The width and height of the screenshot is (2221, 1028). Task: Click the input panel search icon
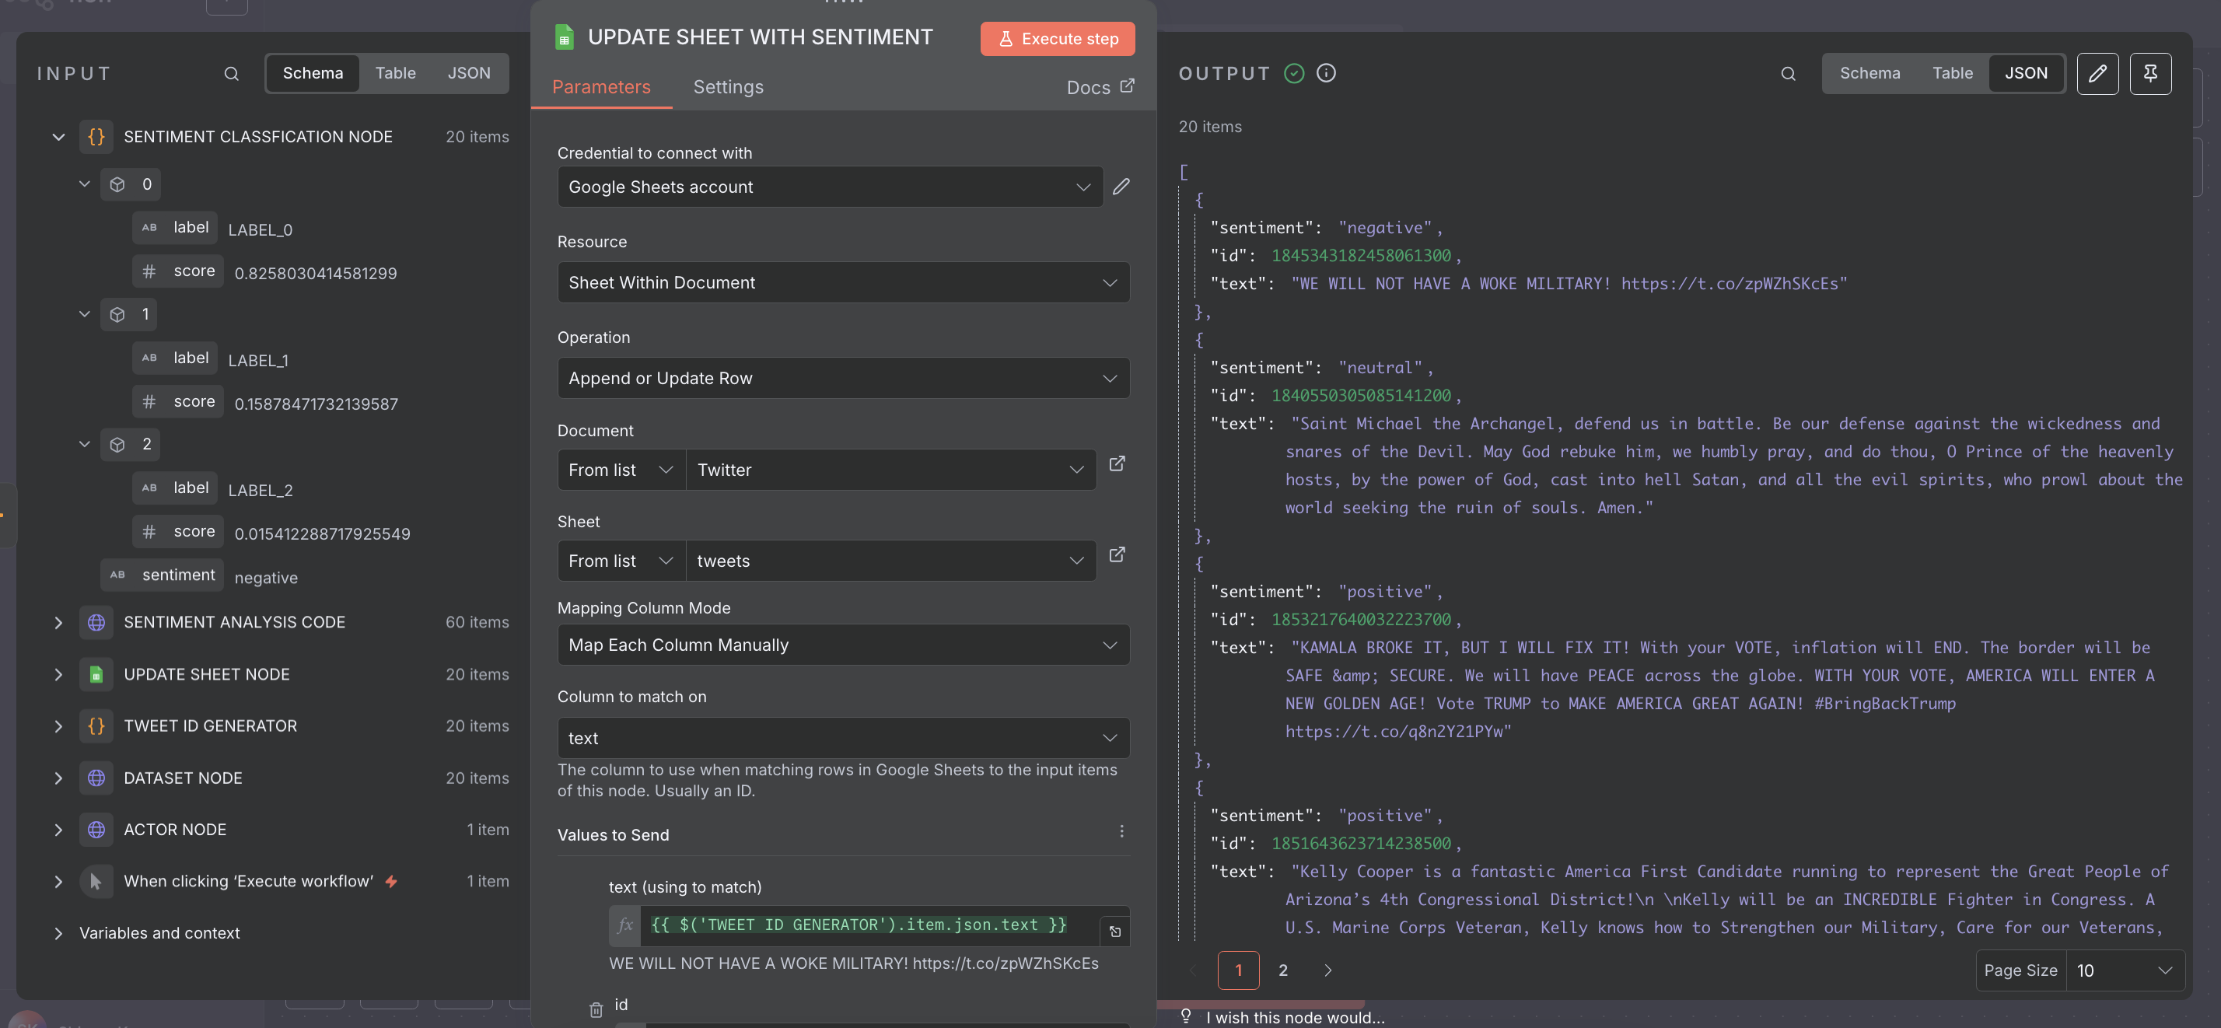(231, 73)
